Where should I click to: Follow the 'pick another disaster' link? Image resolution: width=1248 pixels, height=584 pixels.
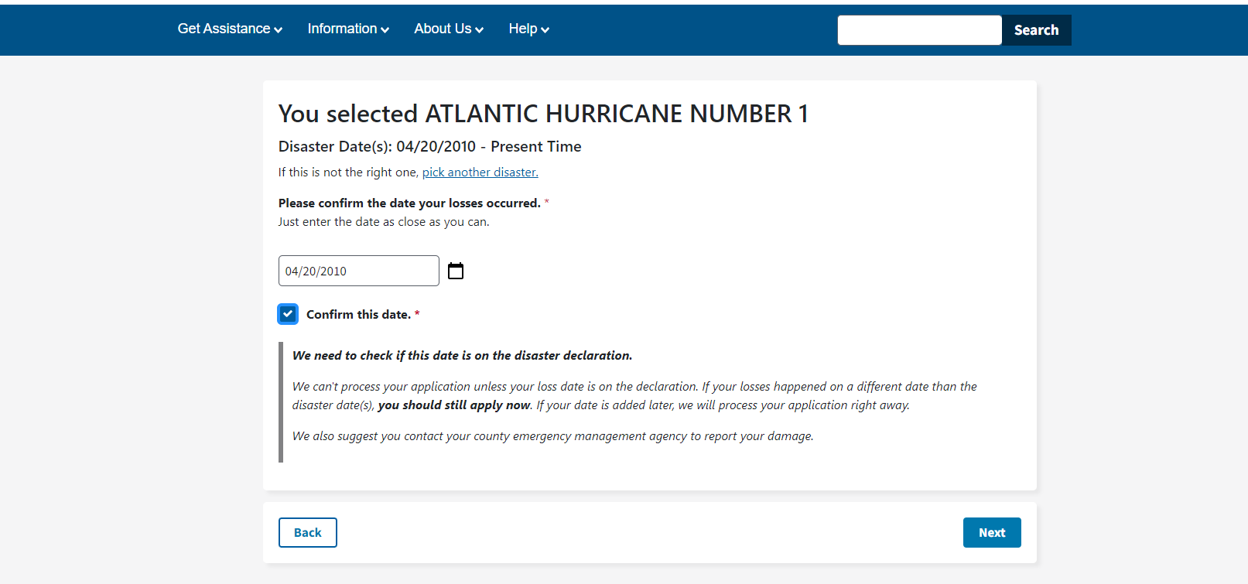[480, 172]
